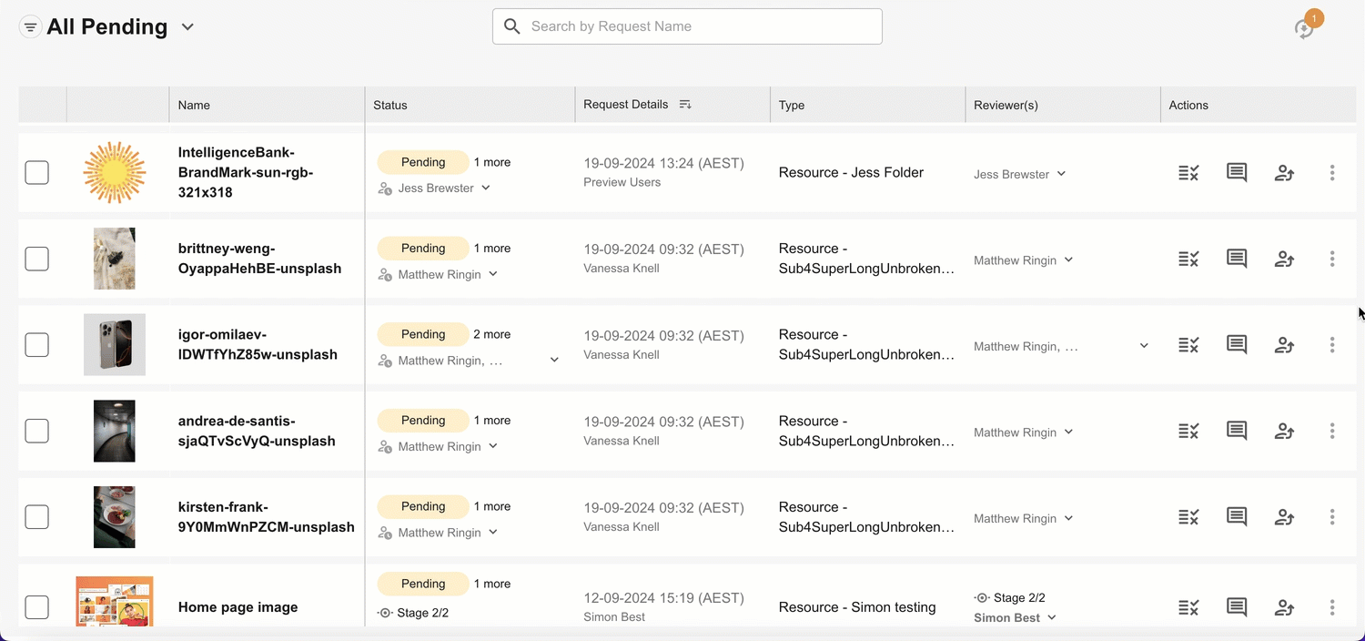Select the igor-omilaev row checkbox
This screenshot has height=641, width=1365.
click(x=36, y=345)
